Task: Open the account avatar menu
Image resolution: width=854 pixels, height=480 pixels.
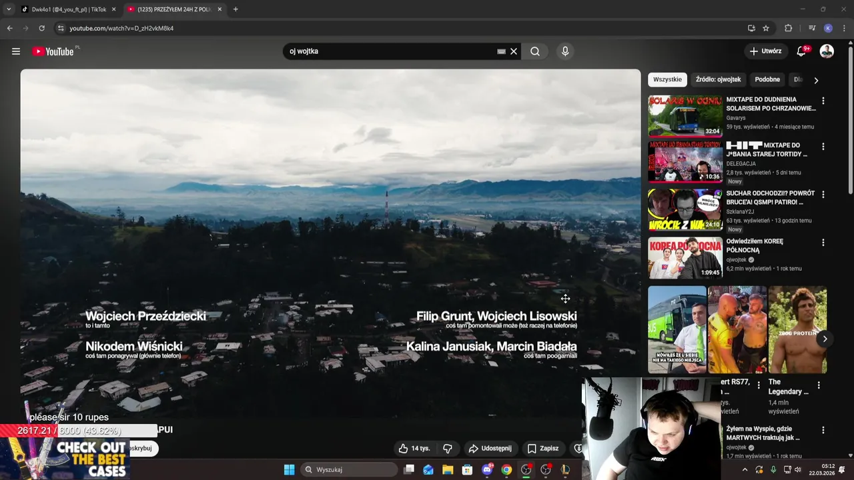Action: click(x=827, y=51)
